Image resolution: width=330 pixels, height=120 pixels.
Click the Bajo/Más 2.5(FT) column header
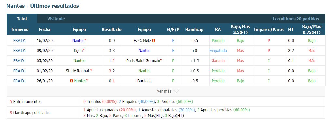click(x=241, y=30)
